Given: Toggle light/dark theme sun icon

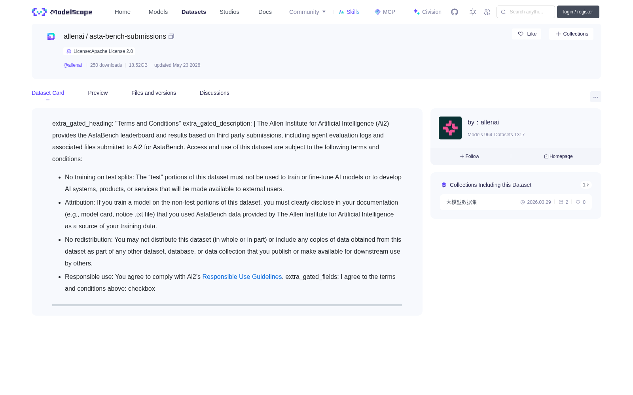Looking at the screenshot, I should [473, 12].
